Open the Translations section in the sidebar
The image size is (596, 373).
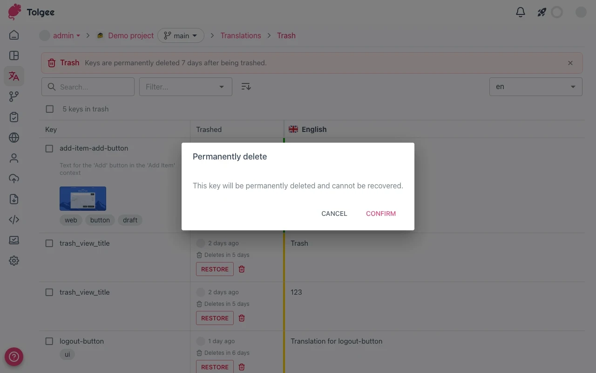[x=14, y=76]
